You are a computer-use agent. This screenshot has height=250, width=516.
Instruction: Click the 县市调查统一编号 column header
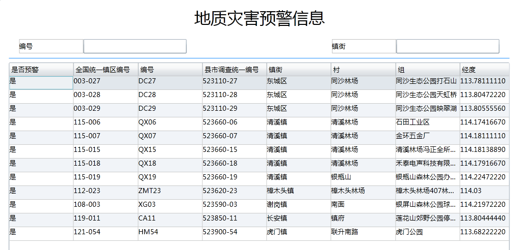point(235,70)
